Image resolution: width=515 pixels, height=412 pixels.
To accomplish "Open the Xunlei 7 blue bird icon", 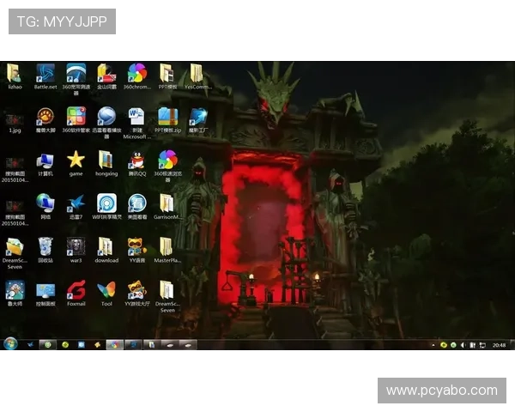I will [76, 203].
